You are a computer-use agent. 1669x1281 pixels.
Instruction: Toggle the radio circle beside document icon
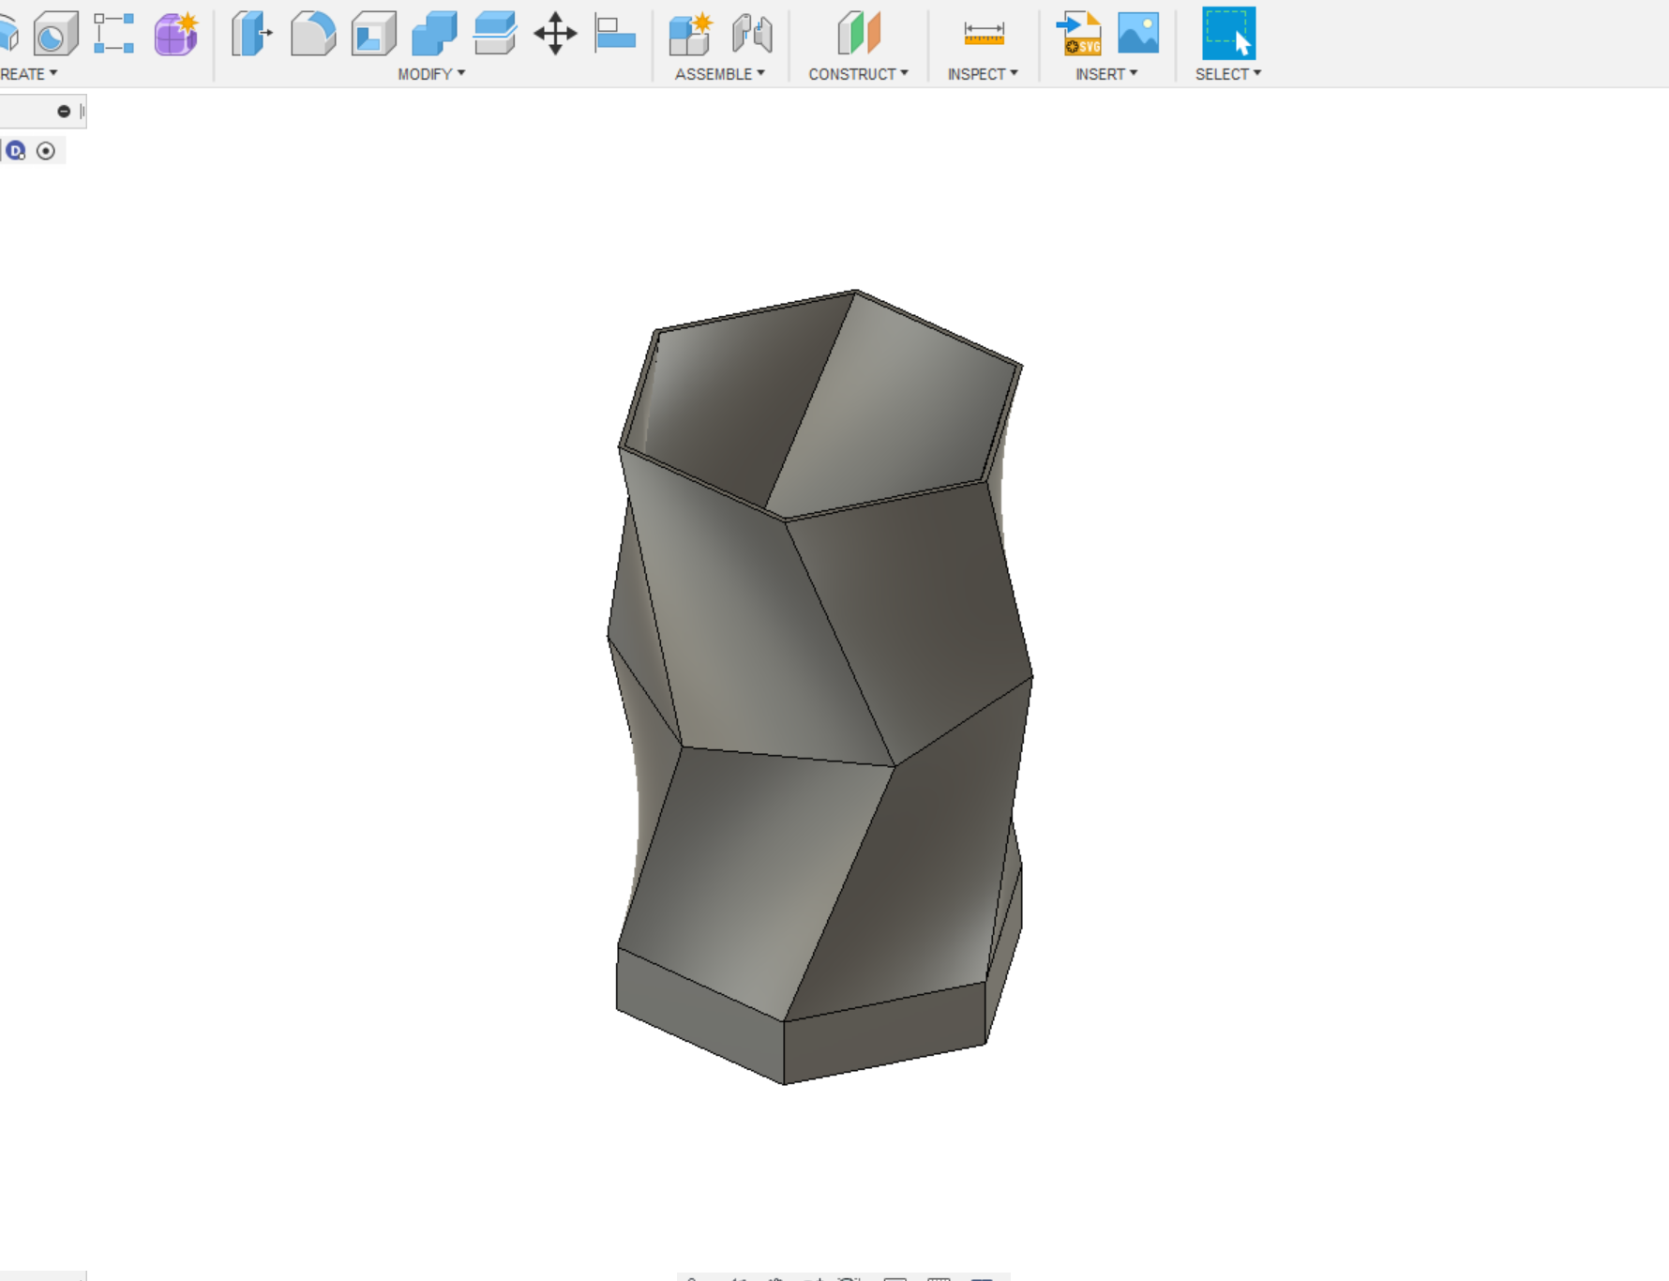pyautogui.click(x=46, y=151)
